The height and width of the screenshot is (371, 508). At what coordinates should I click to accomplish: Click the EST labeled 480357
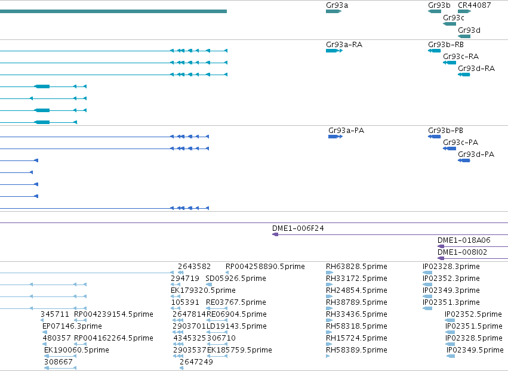tap(57, 338)
